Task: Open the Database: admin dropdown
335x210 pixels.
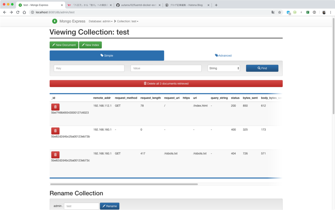Action: coord(101,21)
